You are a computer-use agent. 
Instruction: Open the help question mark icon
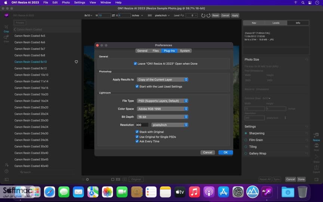pos(7,171)
